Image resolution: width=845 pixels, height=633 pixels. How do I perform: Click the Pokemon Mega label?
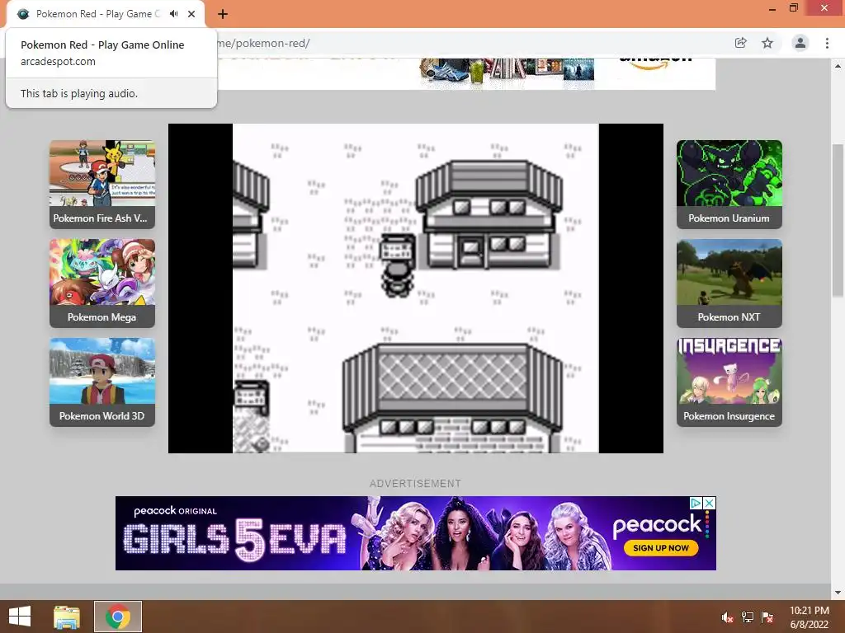101,317
